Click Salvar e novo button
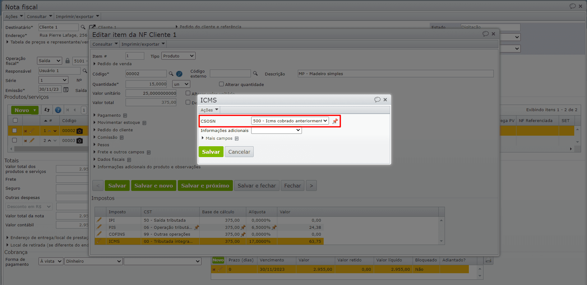Image resolution: width=587 pixels, height=285 pixels. click(154, 186)
